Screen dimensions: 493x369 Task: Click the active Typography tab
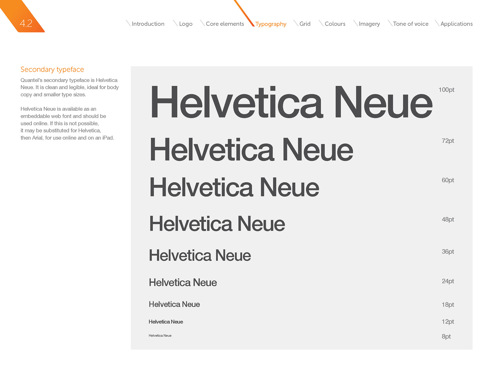point(271,24)
